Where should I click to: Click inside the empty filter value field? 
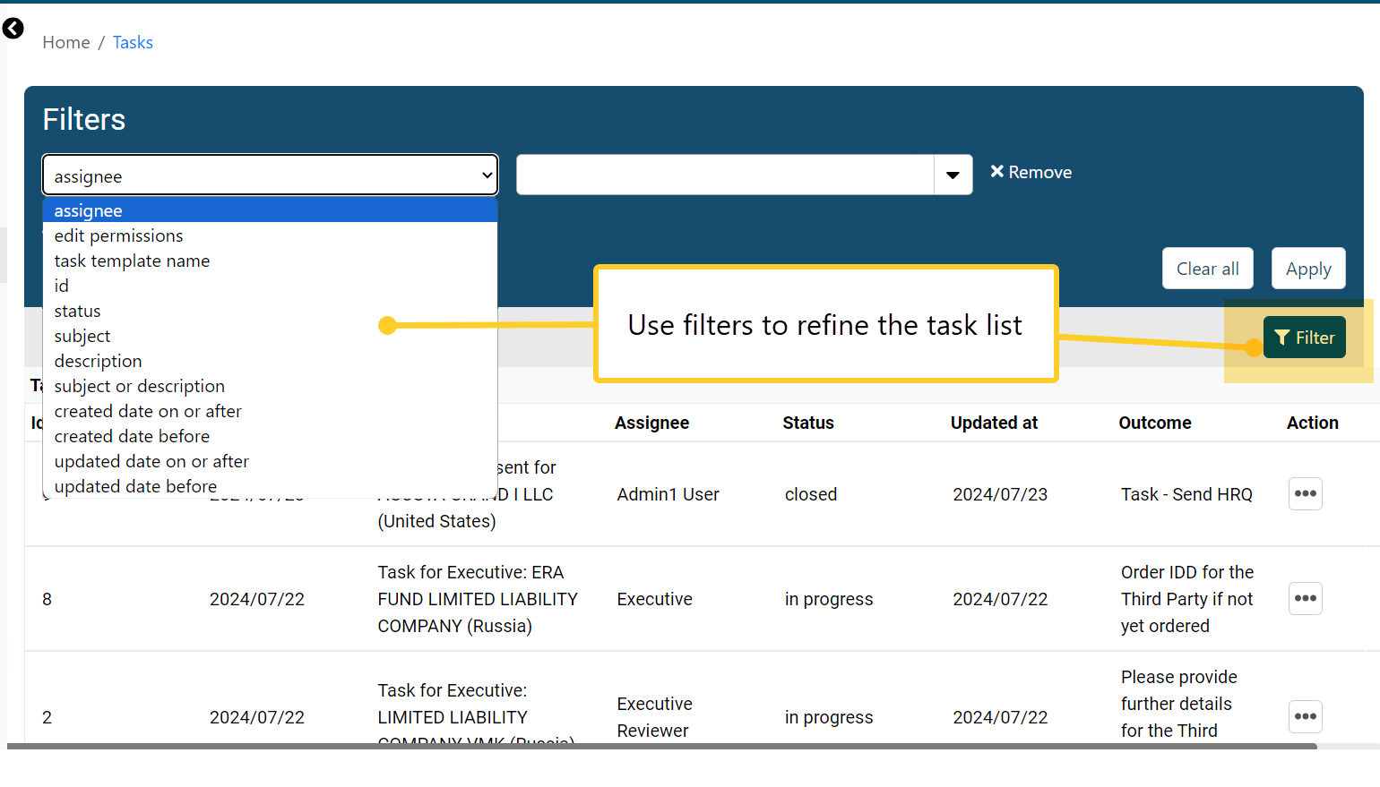(726, 175)
